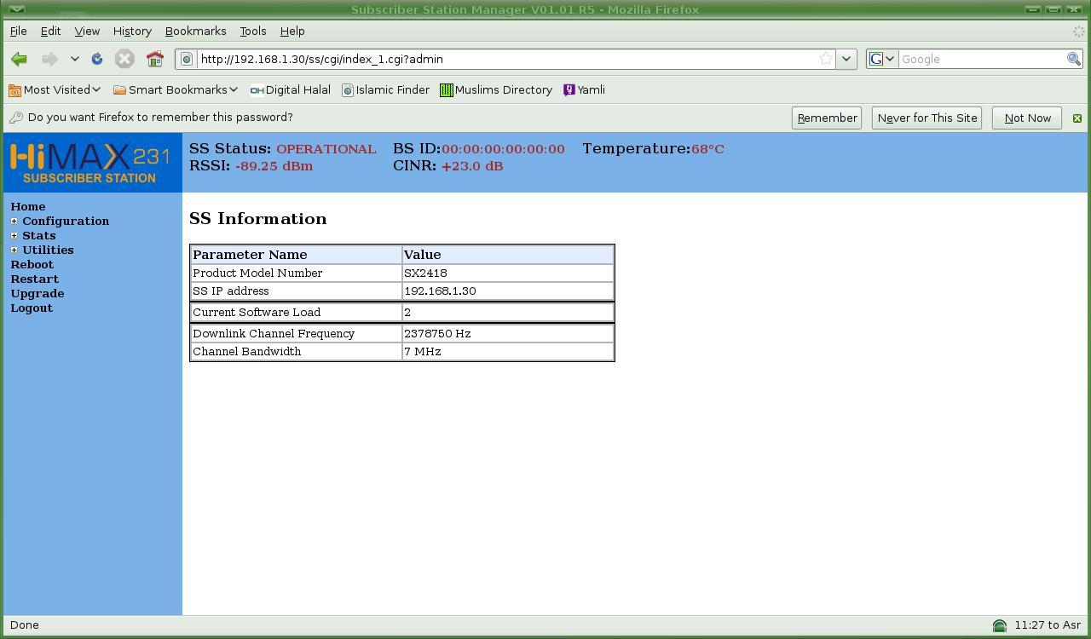Close the password notification bar

1077,118
